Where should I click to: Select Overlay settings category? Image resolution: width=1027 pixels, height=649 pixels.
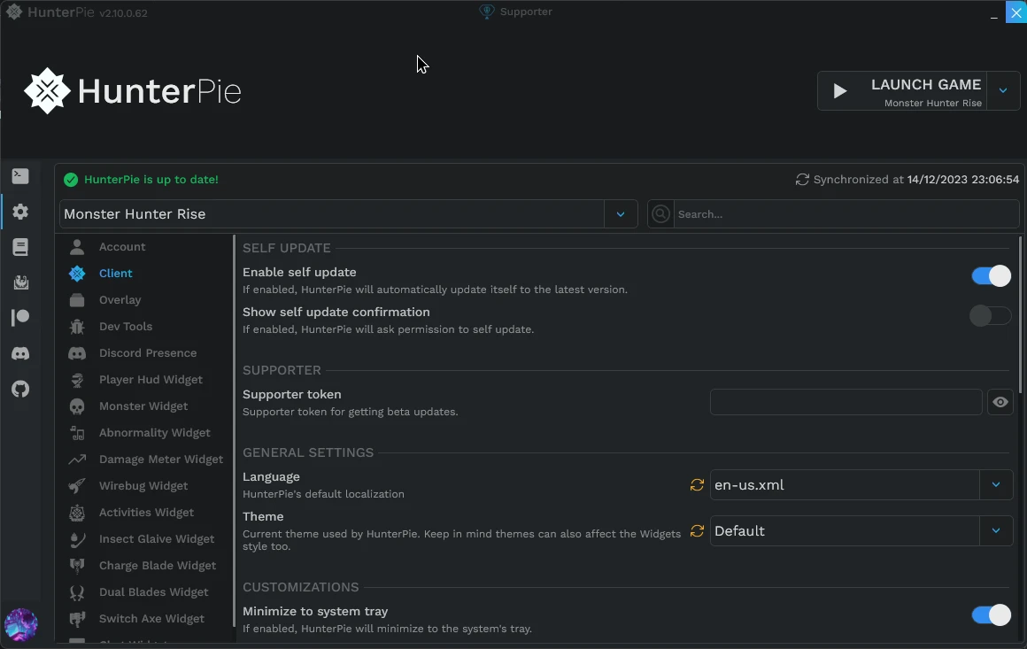coord(120,300)
